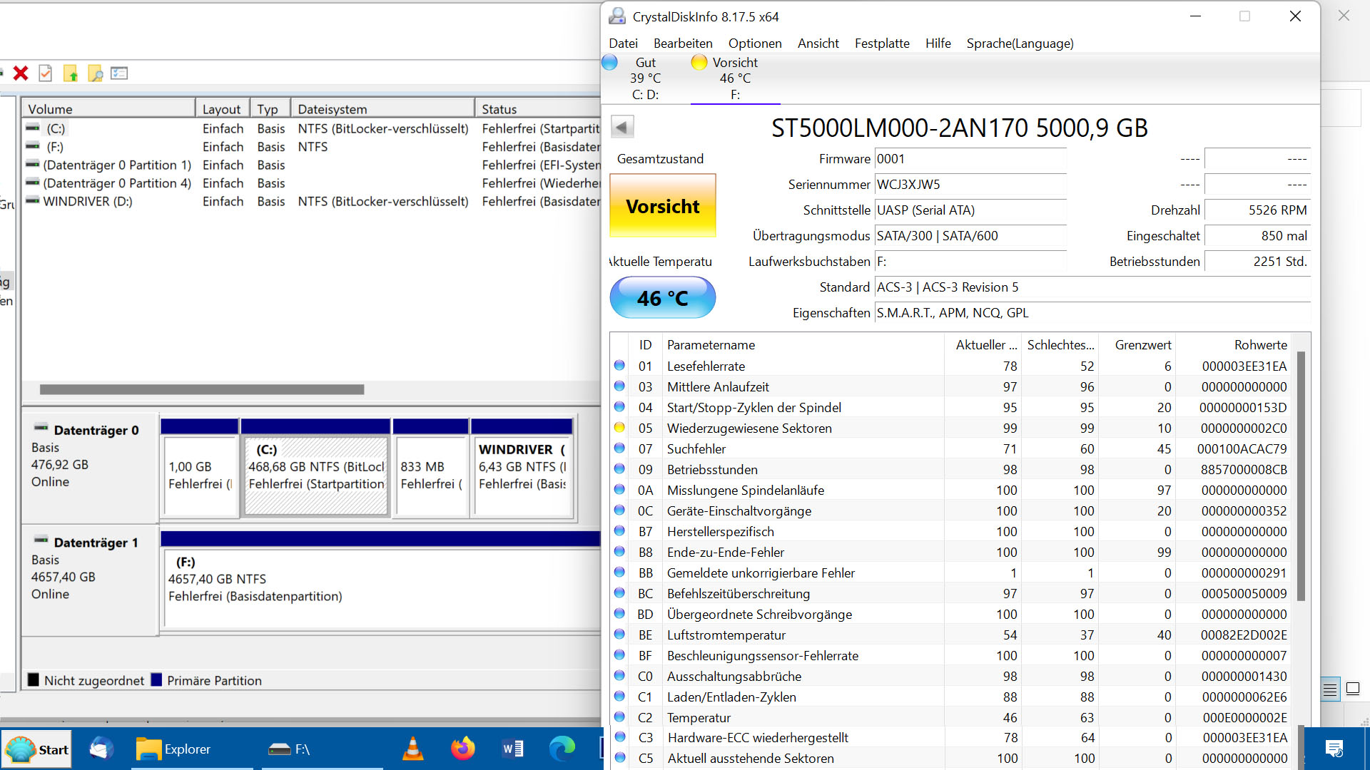Open the Sprache(Language) menu
Viewport: 1370px width, 770px height.
pyautogui.click(x=1020, y=43)
